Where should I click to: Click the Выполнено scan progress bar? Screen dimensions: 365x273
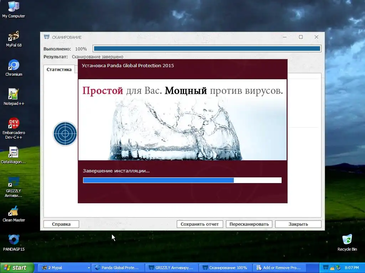click(x=207, y=48)
